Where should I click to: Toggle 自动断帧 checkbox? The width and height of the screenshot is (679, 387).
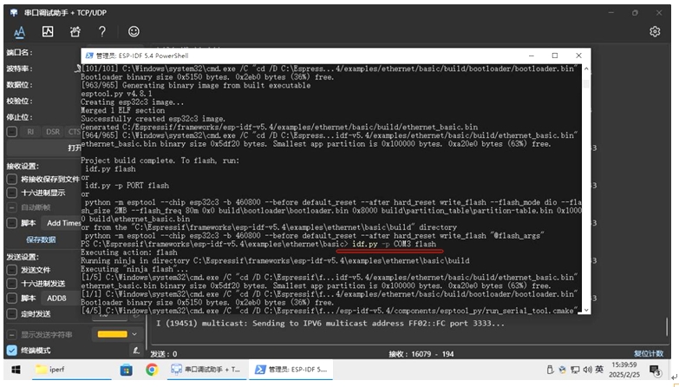12,207
